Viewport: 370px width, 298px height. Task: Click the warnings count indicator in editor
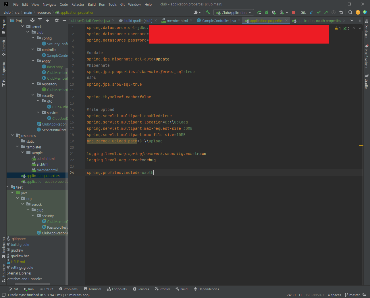click(x=338, y=28)
